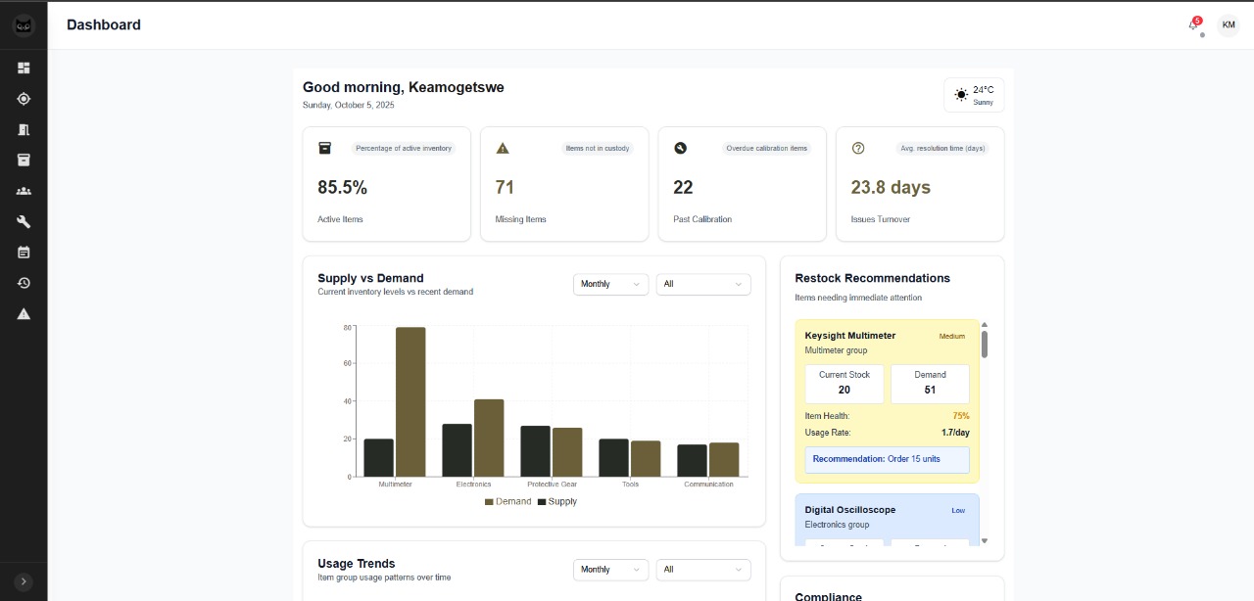Open the Dashboard panel from the sidebar
The width and height of the screenshot is (1254, 601).
[23, 68]
